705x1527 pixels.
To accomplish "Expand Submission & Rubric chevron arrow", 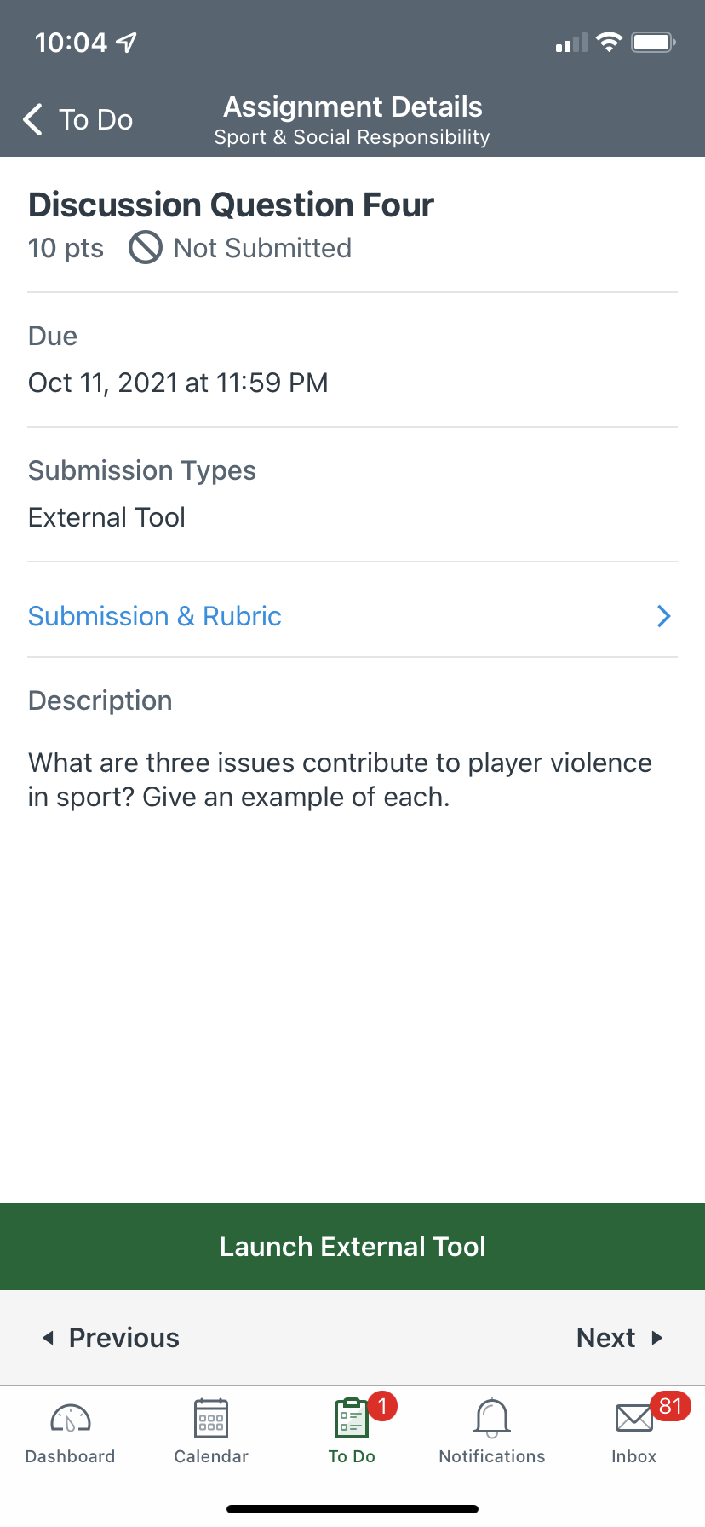I will [664, 616].
